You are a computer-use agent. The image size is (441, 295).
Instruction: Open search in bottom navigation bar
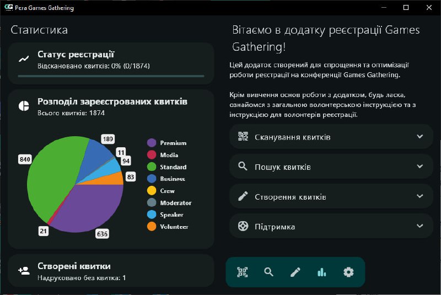(269, 272)
